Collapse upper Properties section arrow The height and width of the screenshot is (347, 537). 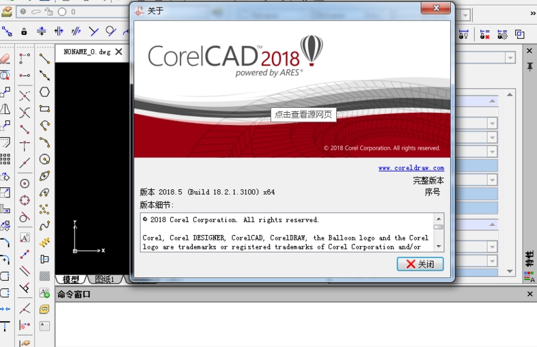[x=492, y=101]
